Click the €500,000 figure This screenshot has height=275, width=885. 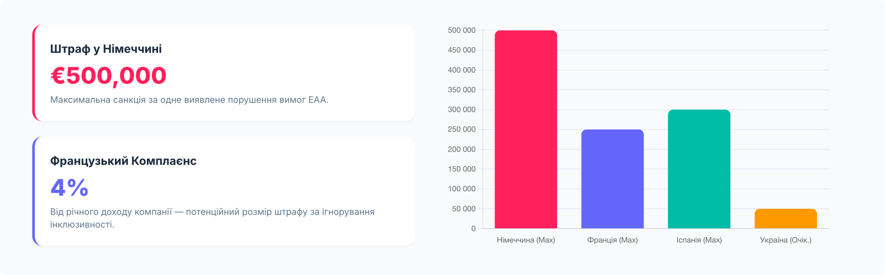click(x=109, y=76)
